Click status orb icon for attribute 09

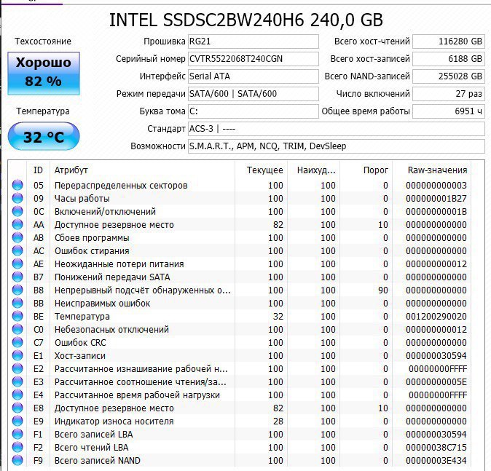tap(17, 198)
